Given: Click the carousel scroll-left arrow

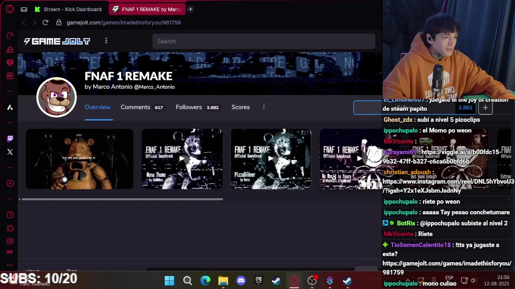Looking at the screenshot, I should click(x=20, y=199).
